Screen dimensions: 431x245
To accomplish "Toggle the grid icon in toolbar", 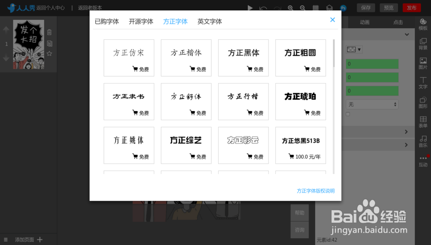I will pyautogui.click(x=315, y=8).
